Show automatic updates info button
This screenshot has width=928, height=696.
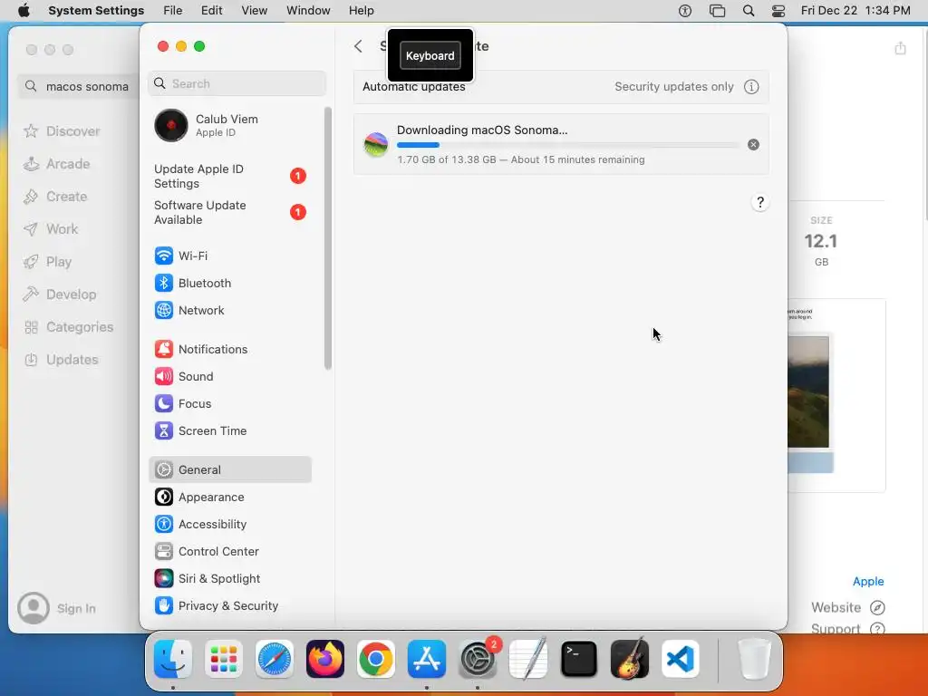751,86
